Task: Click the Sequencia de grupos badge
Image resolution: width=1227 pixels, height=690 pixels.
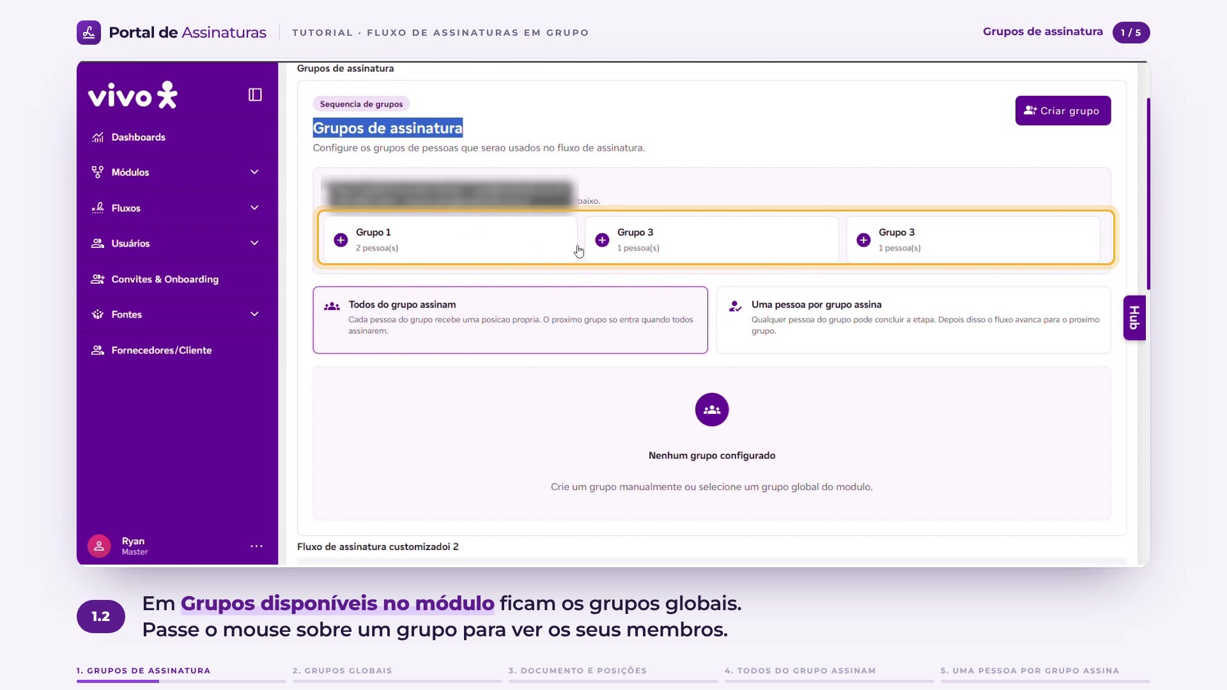Action: tap(361, 104)
